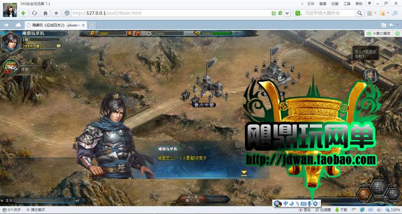Go to the browser home page
The image size is (402, 214).
click(x=46, y=12)
